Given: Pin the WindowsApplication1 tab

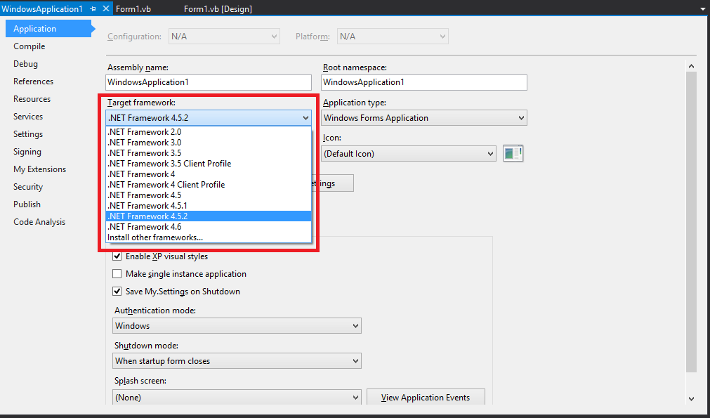Looking at the screenshot, I should (x=93, y=8).
